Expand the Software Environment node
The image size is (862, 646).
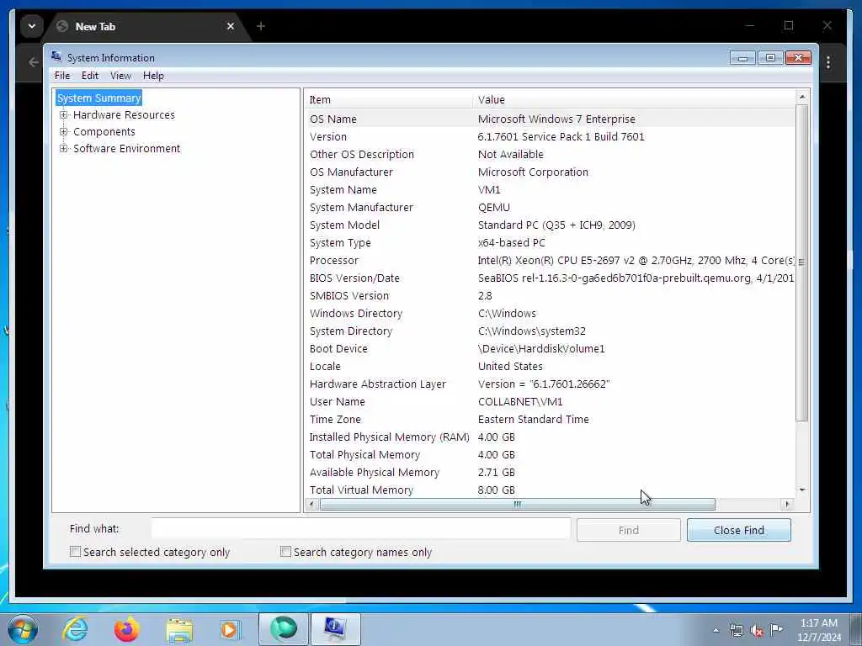64,148
